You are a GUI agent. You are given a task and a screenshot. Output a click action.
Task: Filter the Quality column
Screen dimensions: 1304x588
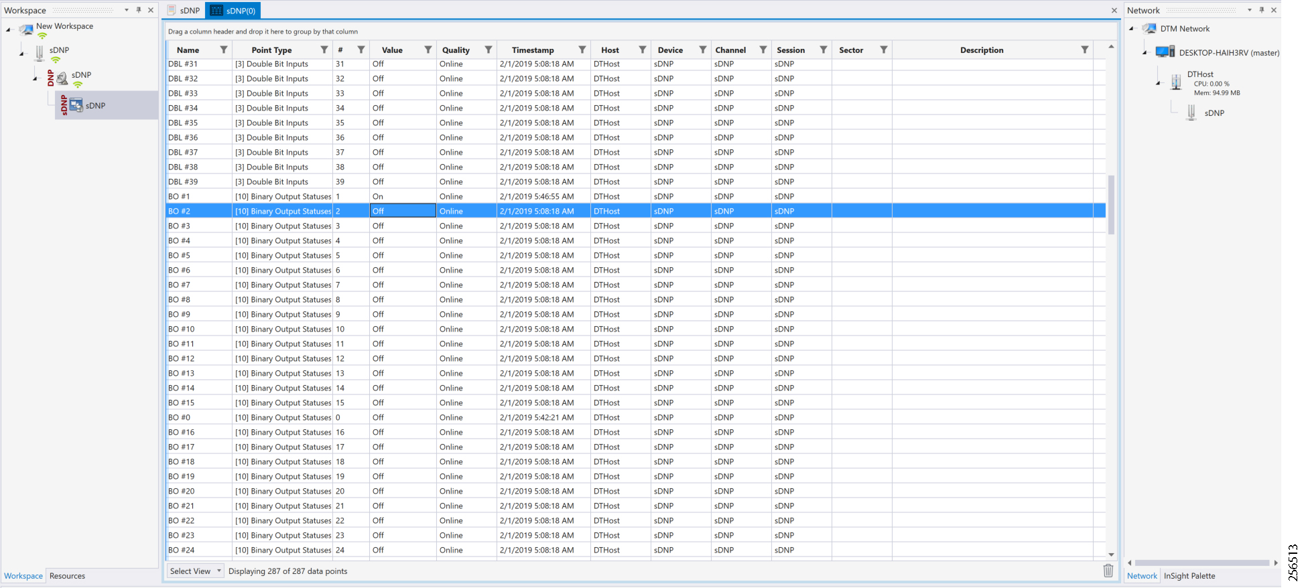point(488,50)
